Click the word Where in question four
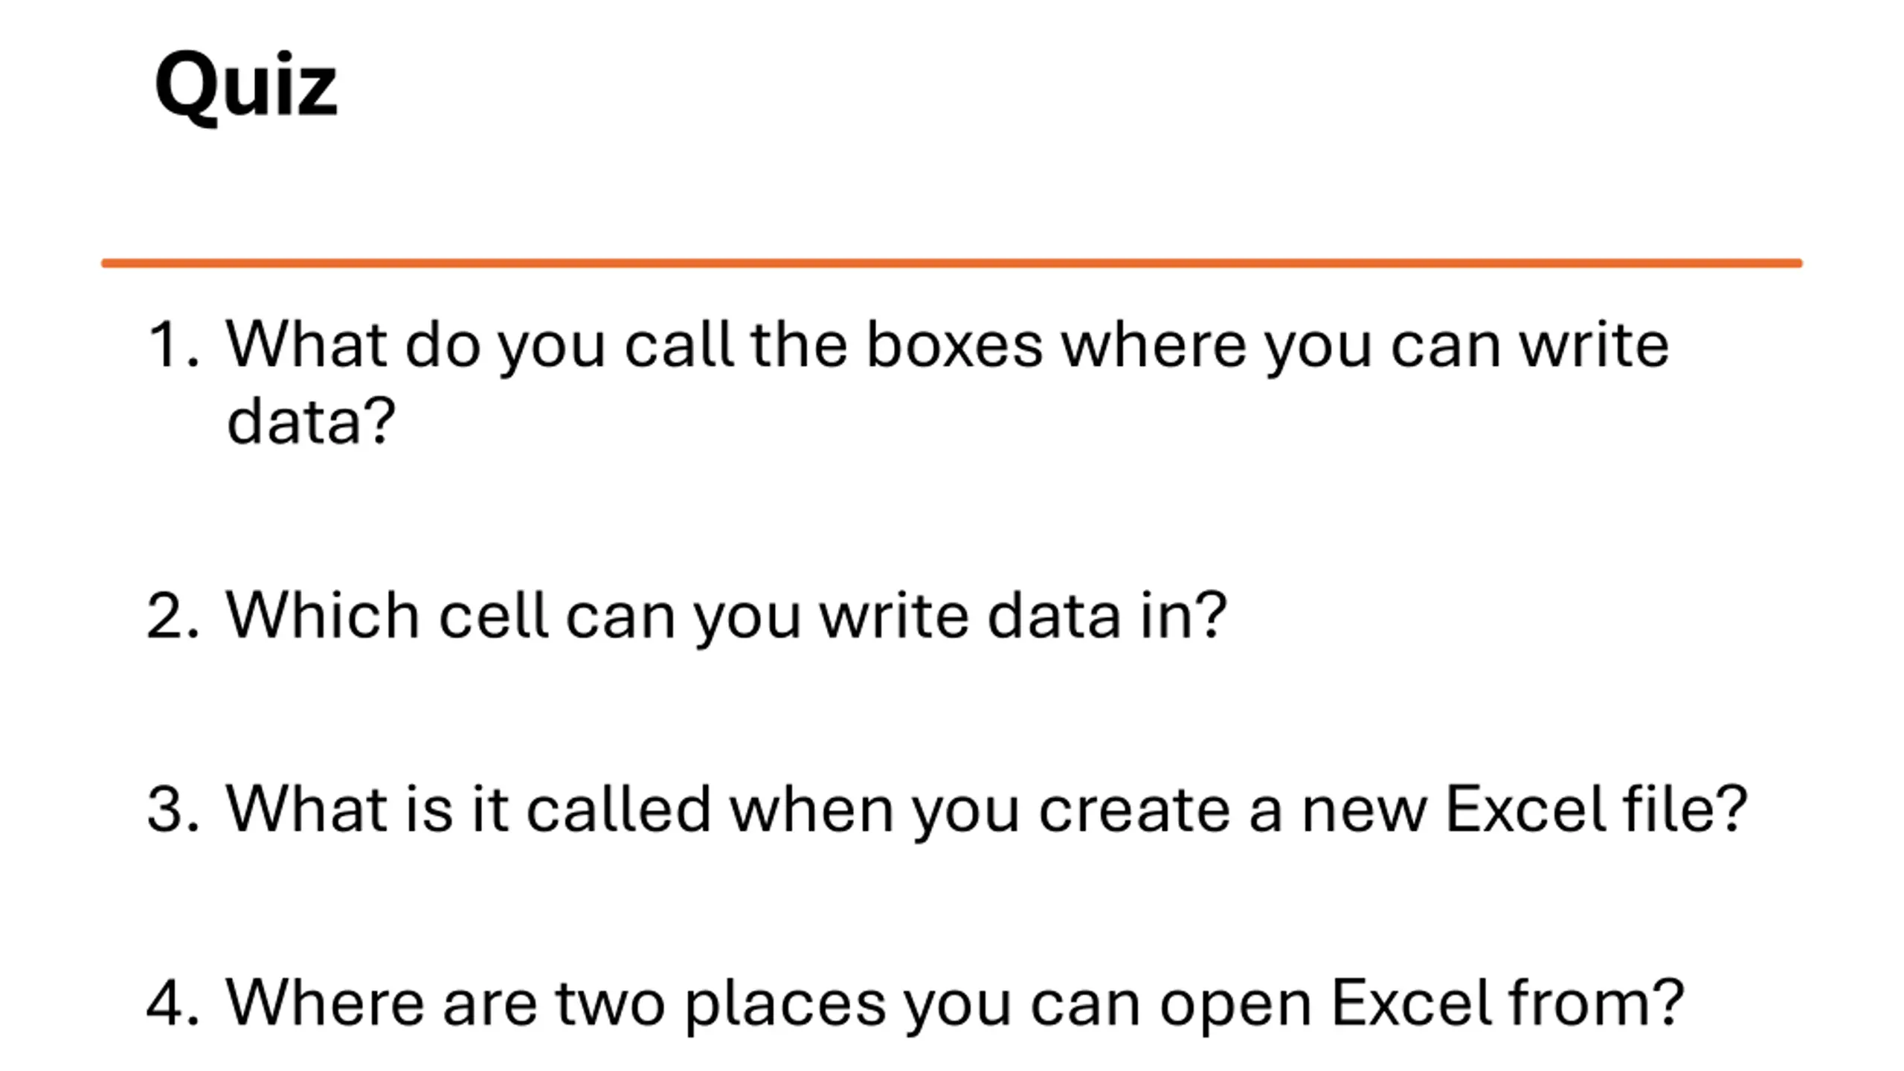This screenshot has width=1904, height=1071. 325,1003
